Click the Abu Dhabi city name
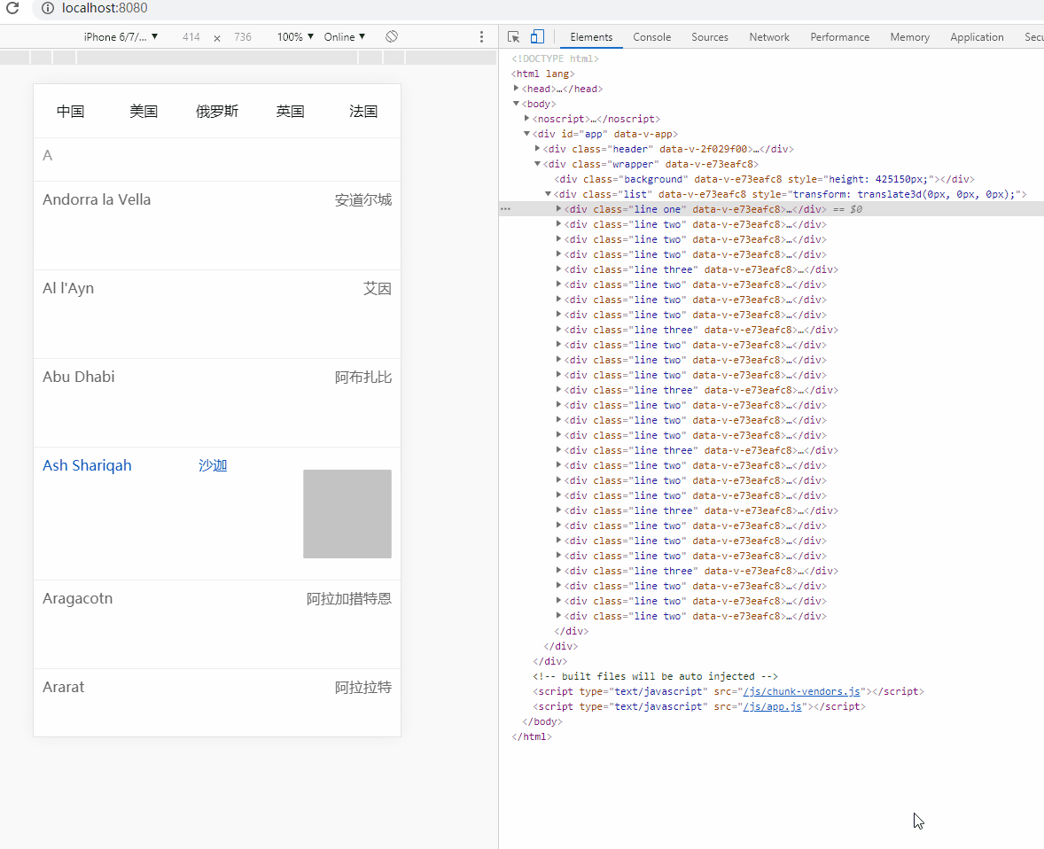1044x849 pixels. [x=79, y=377]
